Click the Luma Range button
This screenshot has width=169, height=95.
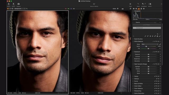[x=147, y=25]
